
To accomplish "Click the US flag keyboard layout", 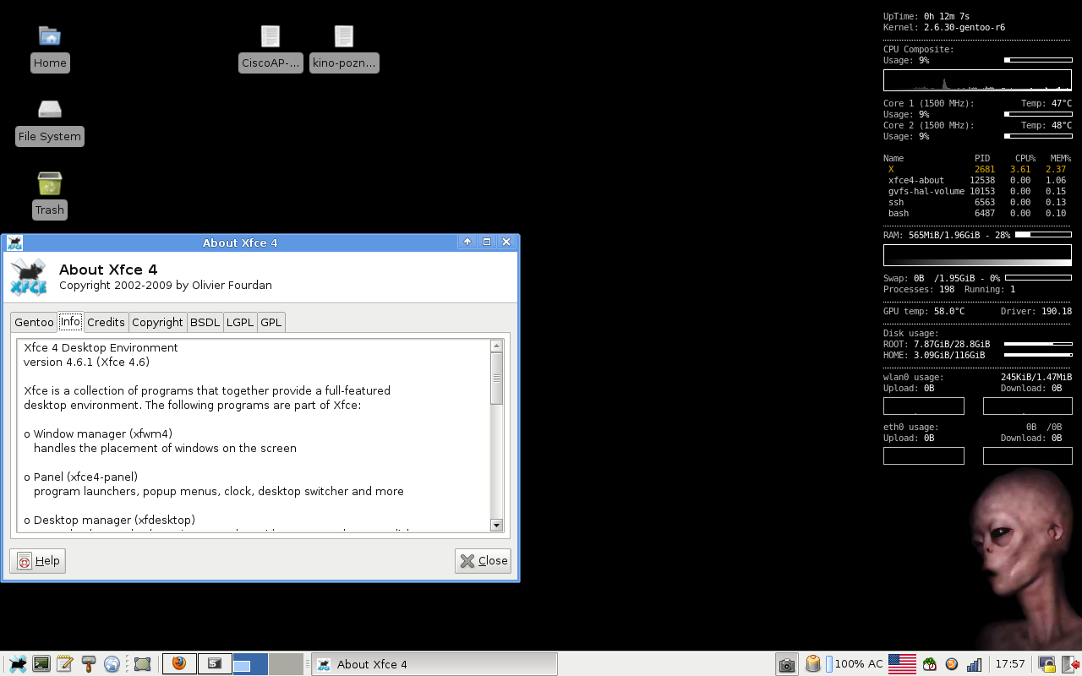I will coord(902,664).
